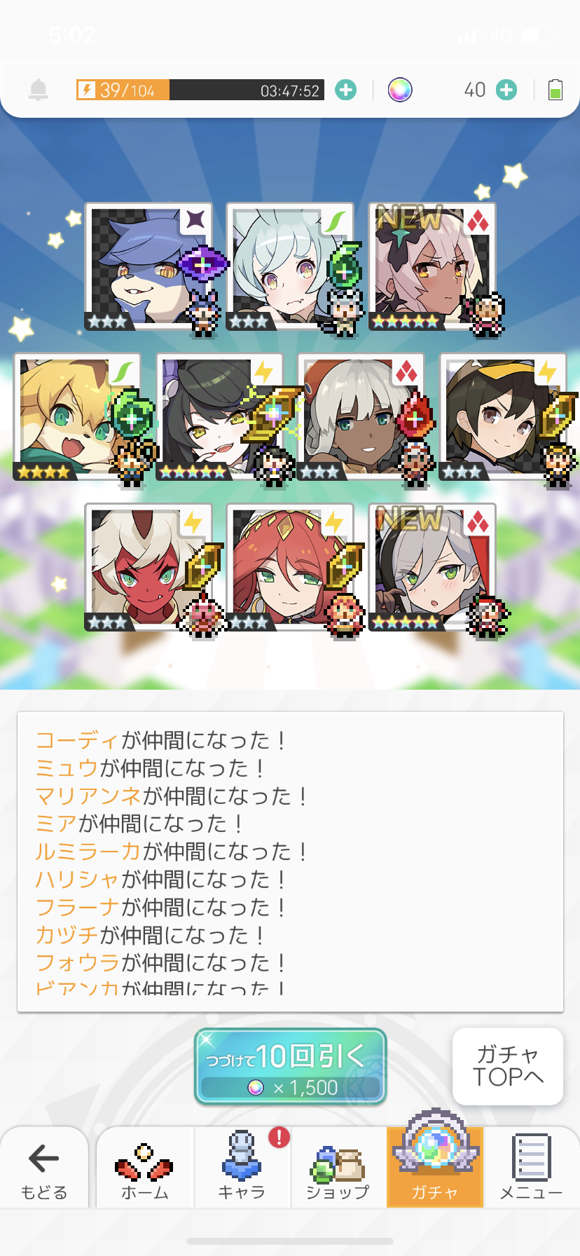Tap the green battery icon
The image size is (580, 1256).
click(x=555, y=90)
